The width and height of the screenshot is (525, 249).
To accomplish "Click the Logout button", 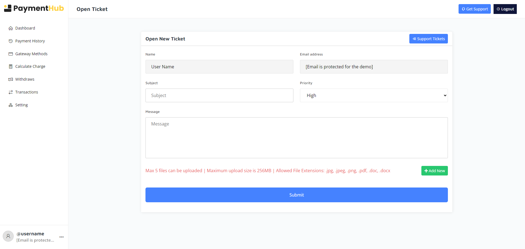I will coord(505,9).
